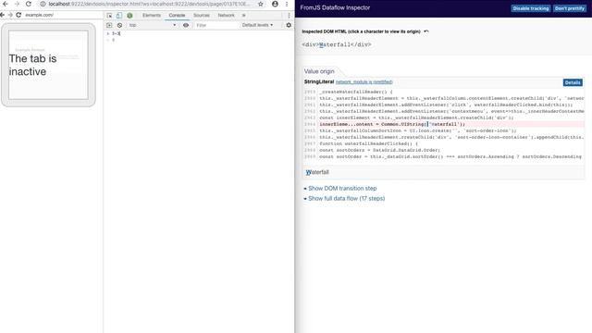This screenshot has width=592, height=333.
Task: Reload the Chrome page
Action: tap(29, 4)
